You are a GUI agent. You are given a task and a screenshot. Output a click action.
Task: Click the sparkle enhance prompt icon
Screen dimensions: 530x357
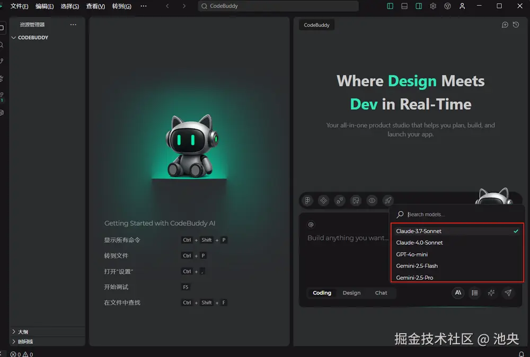click(x=491, y=293)
